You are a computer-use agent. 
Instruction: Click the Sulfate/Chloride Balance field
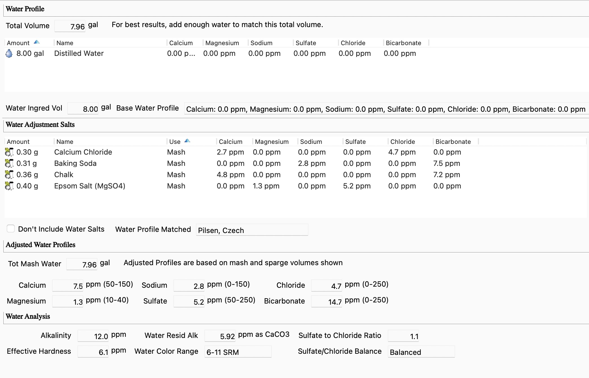421,352
